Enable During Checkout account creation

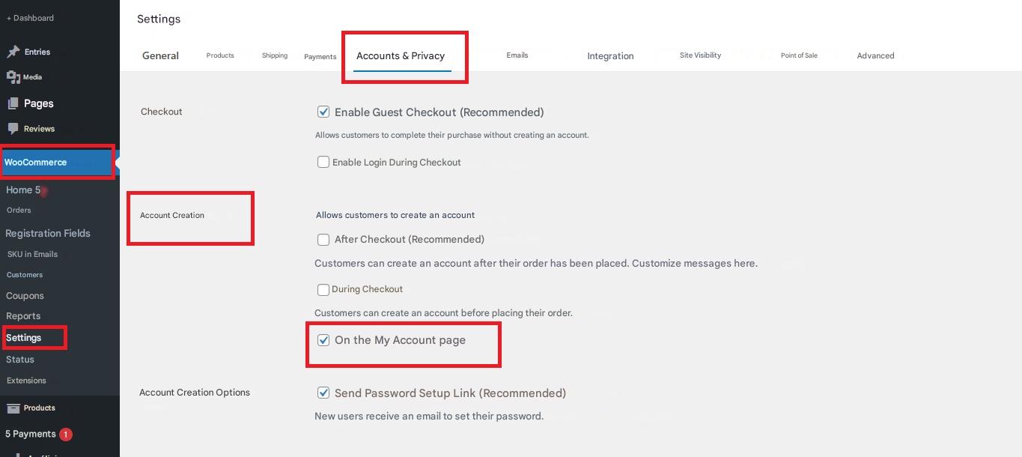tap(323, 289)
